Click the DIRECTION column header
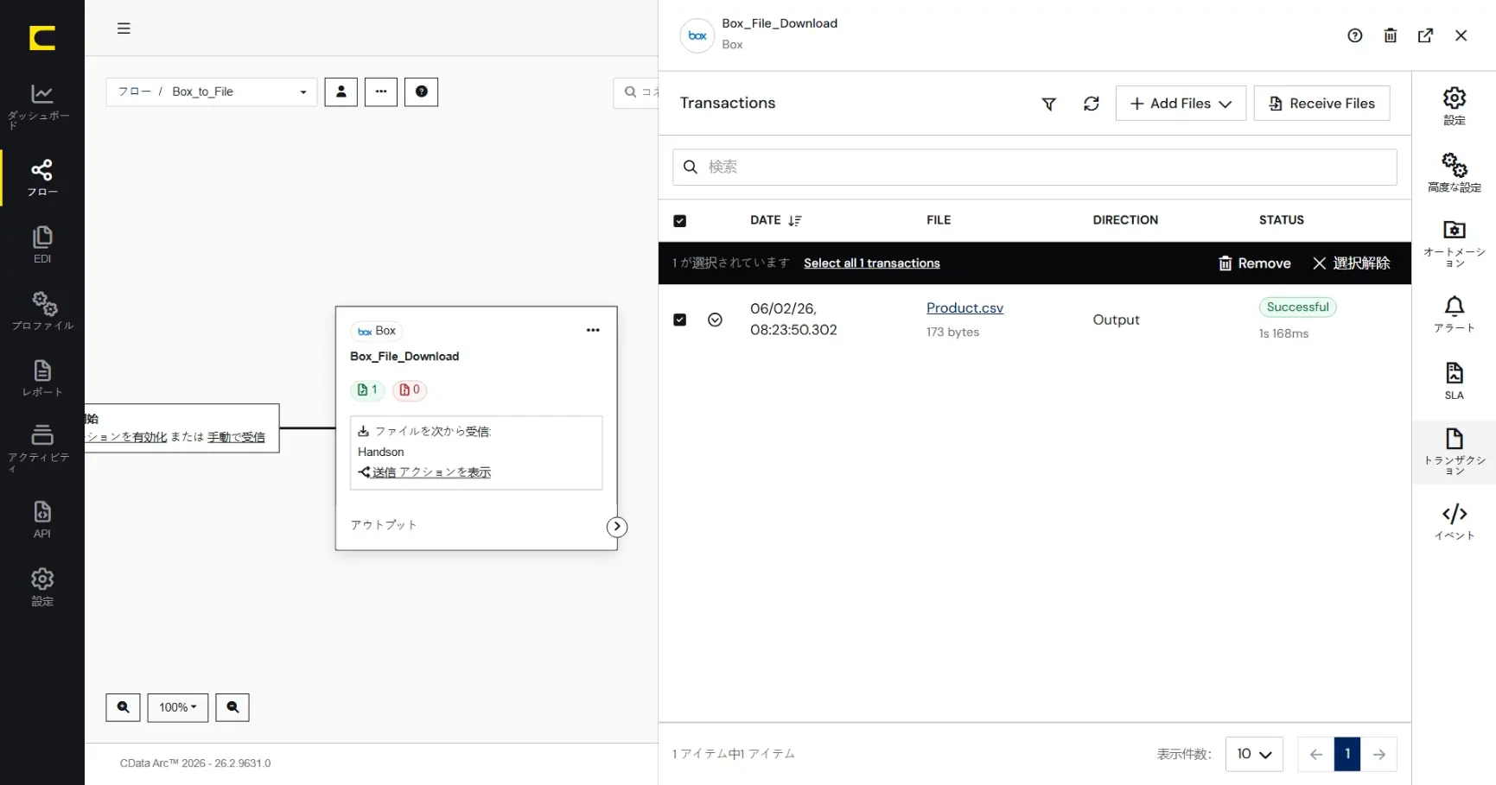The height and width of the screenshot is (785, 1496). point(1125,220)
